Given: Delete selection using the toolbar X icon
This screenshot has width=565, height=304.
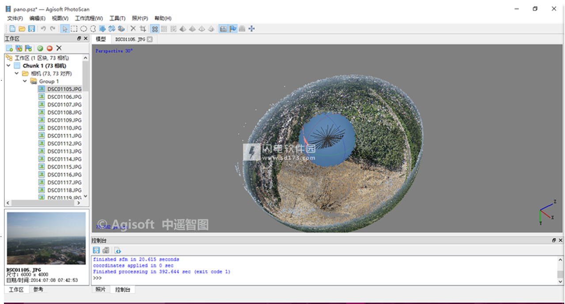Looking at the screenshot, I should click(x=133, y=29).
